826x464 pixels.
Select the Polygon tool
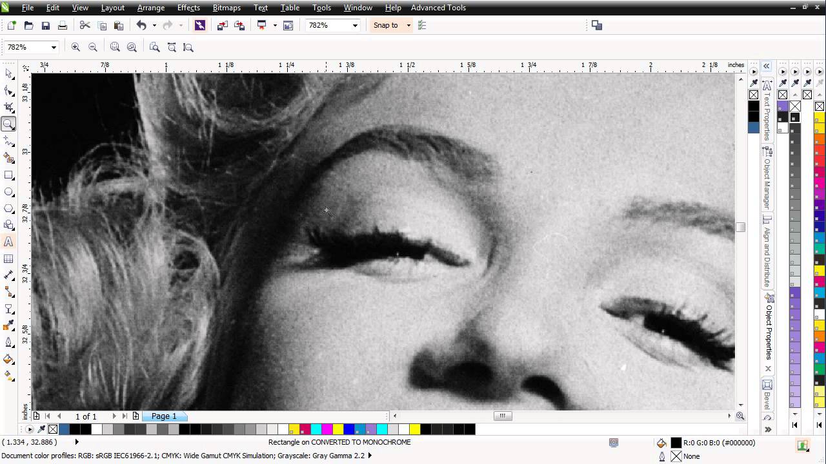pos(9,208)
